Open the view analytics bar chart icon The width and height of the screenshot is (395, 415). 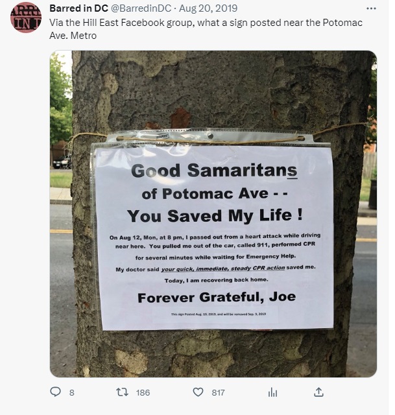click(x=273, y=392)
